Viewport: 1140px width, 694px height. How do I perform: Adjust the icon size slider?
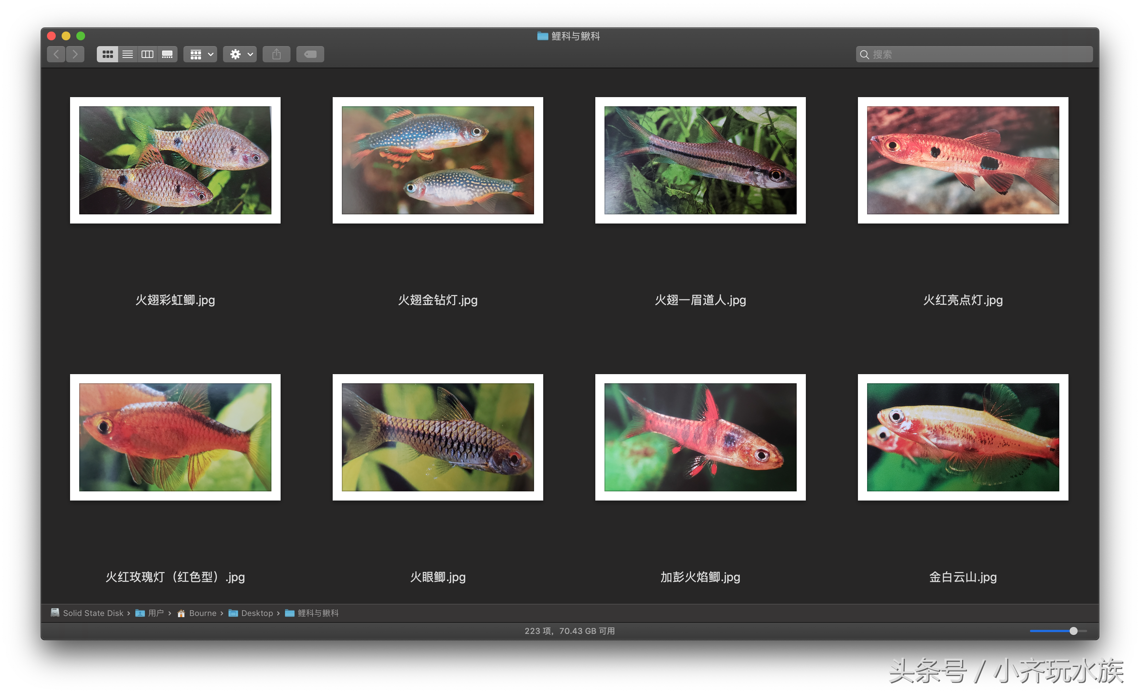pos(1073,631)
